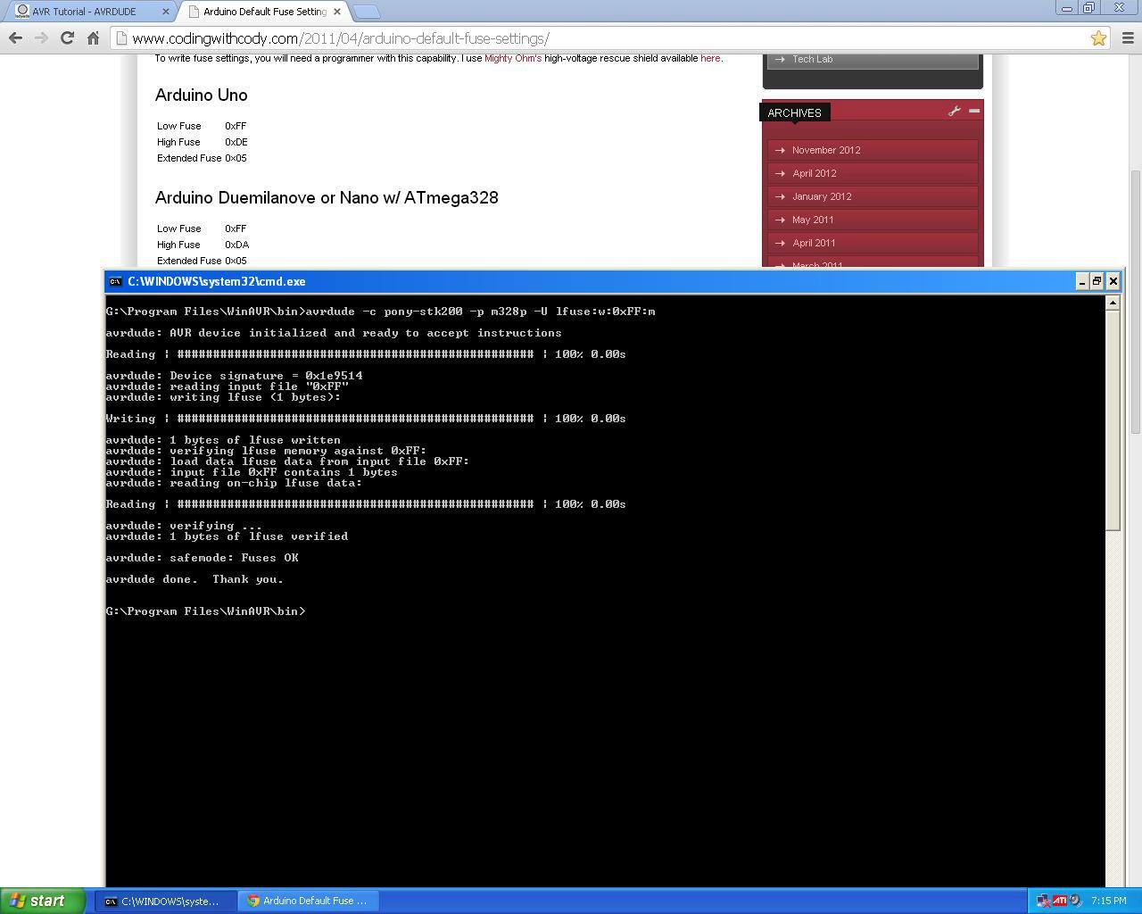Collapse the Archives widget with minus icon
The height and width of the screenshot is (914, 1142).
pos(974,111)
